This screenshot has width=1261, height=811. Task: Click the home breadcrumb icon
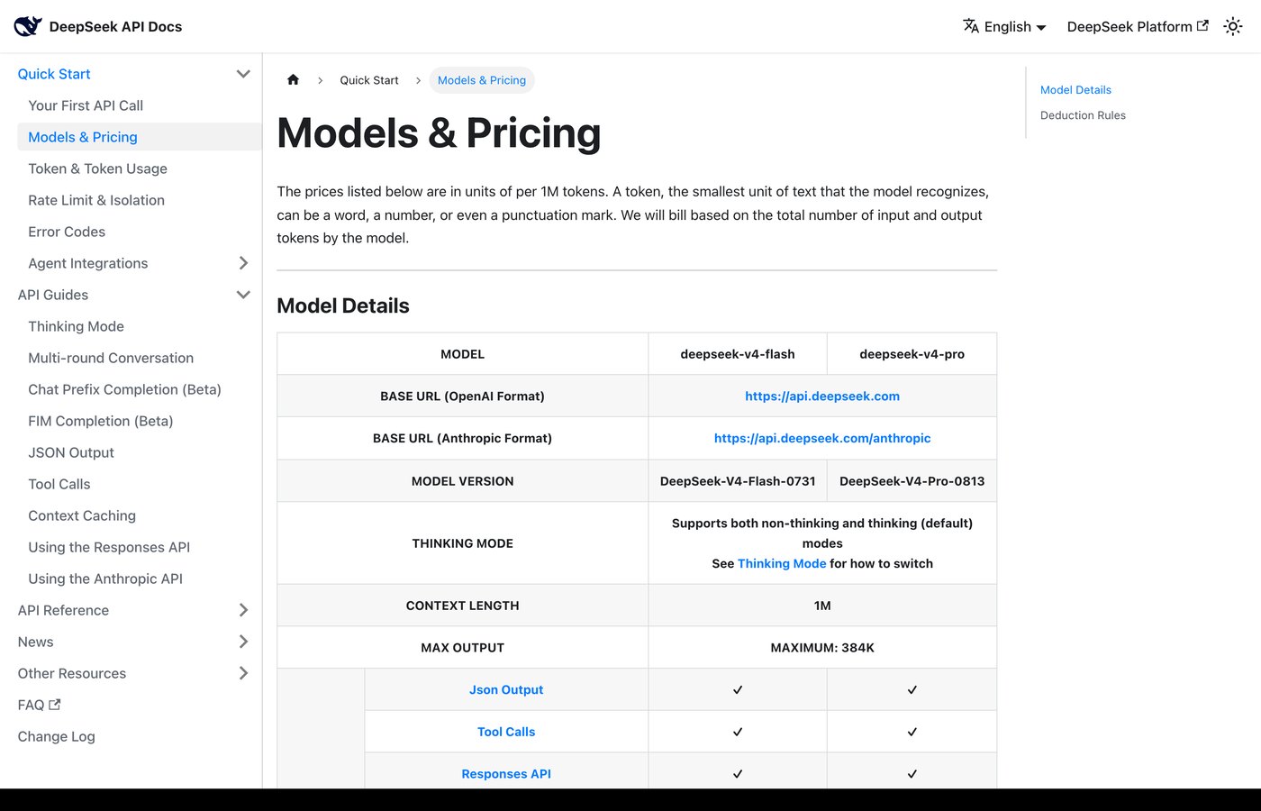(x=293, y=80)
